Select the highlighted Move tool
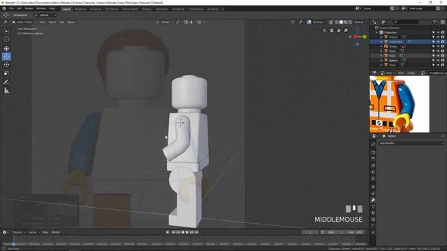The height and width of the screenshot is (251, 447). tap(6, 56)
